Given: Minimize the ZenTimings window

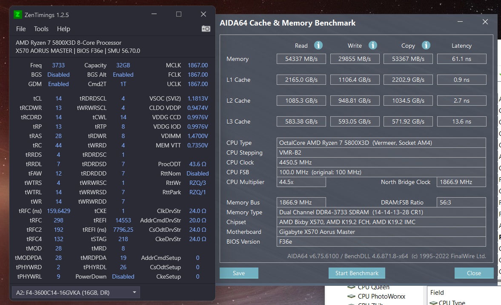Looking at the screenshot, I should coord(154,14).
